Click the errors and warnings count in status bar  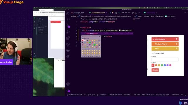(x=91, y=95)
